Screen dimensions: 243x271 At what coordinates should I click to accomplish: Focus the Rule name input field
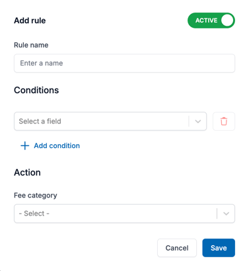point(124,63)
